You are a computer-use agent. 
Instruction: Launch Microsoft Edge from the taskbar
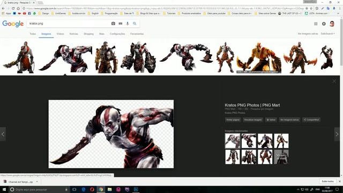(84, 189)
